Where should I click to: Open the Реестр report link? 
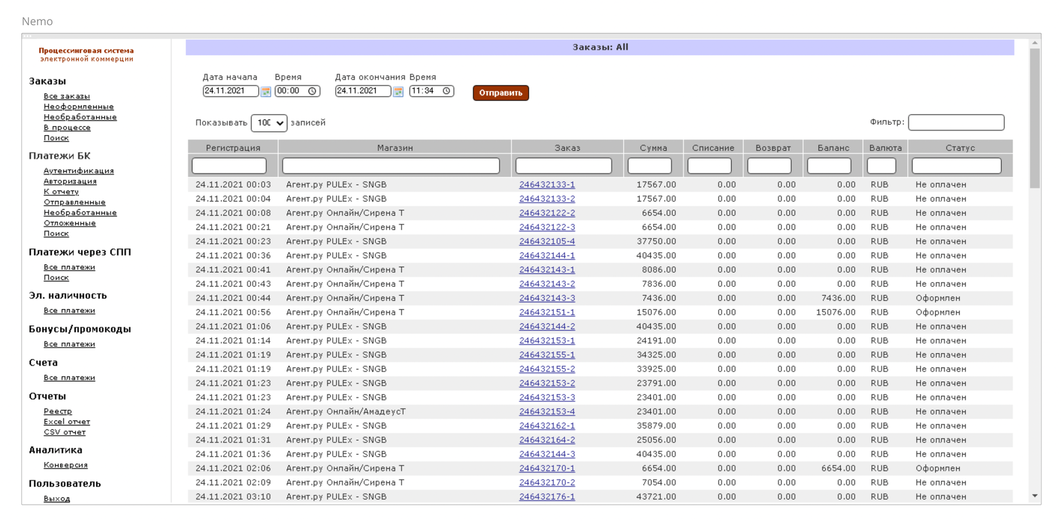(x=57, y=411)
